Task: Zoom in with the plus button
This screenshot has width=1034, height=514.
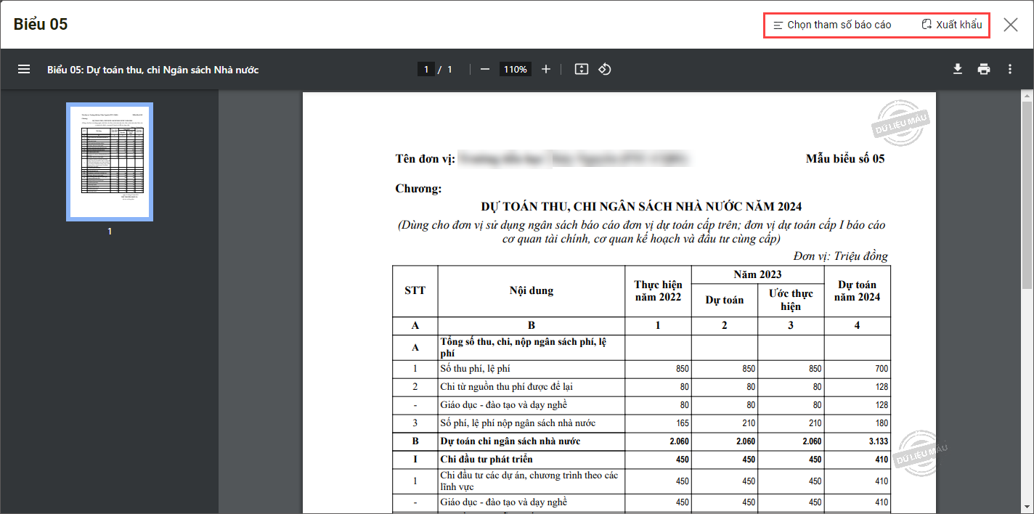Action: (x=546, y=70)
